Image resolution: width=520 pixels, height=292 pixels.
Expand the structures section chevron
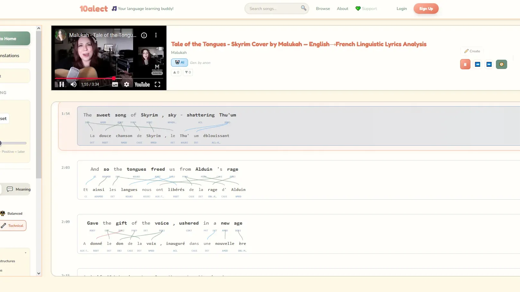(25, 253)
